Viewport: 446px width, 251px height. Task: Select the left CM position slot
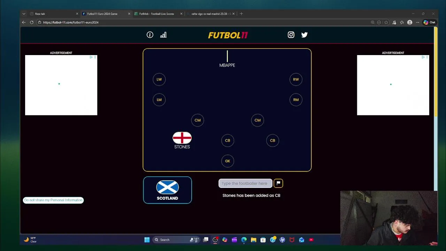(198, 120)
